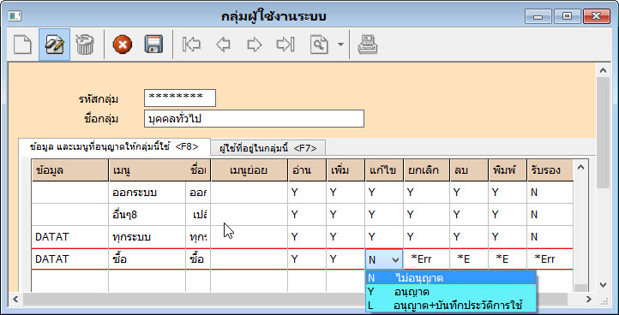The width and height of the screenshot is (619, 315).
Task: Click พิมพ์ *E cell in ซื้อ row
Action: [508, 259]
